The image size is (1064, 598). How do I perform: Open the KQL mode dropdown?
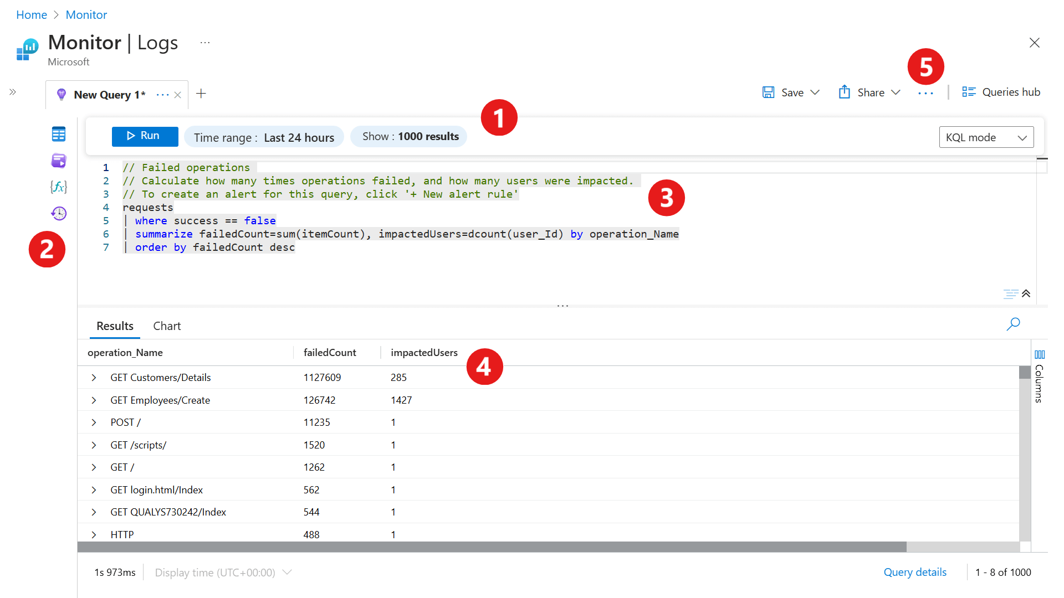(986, 137)
